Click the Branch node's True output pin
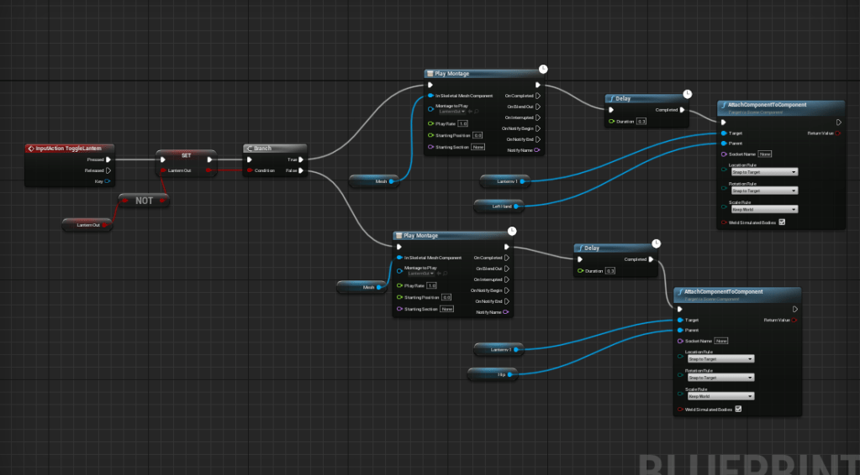This screenshot has width=860, height=475. pos(303,159)
